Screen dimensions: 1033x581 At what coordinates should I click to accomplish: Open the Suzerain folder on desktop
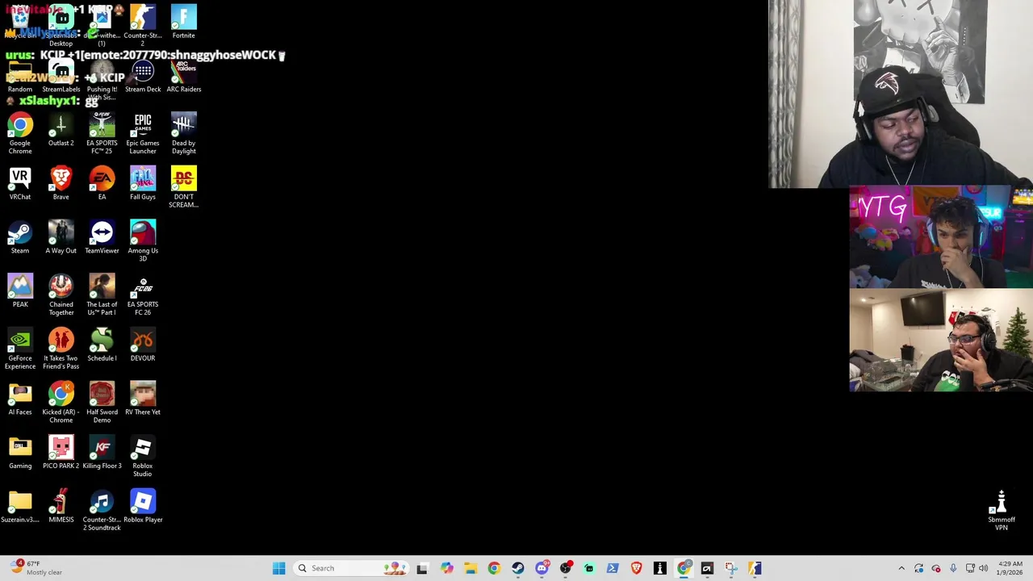point(20,507)
